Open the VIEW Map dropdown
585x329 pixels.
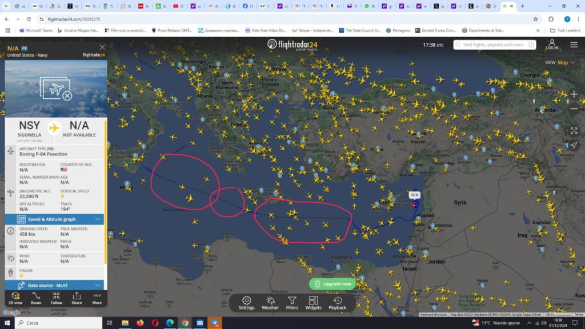coord(560,63)
